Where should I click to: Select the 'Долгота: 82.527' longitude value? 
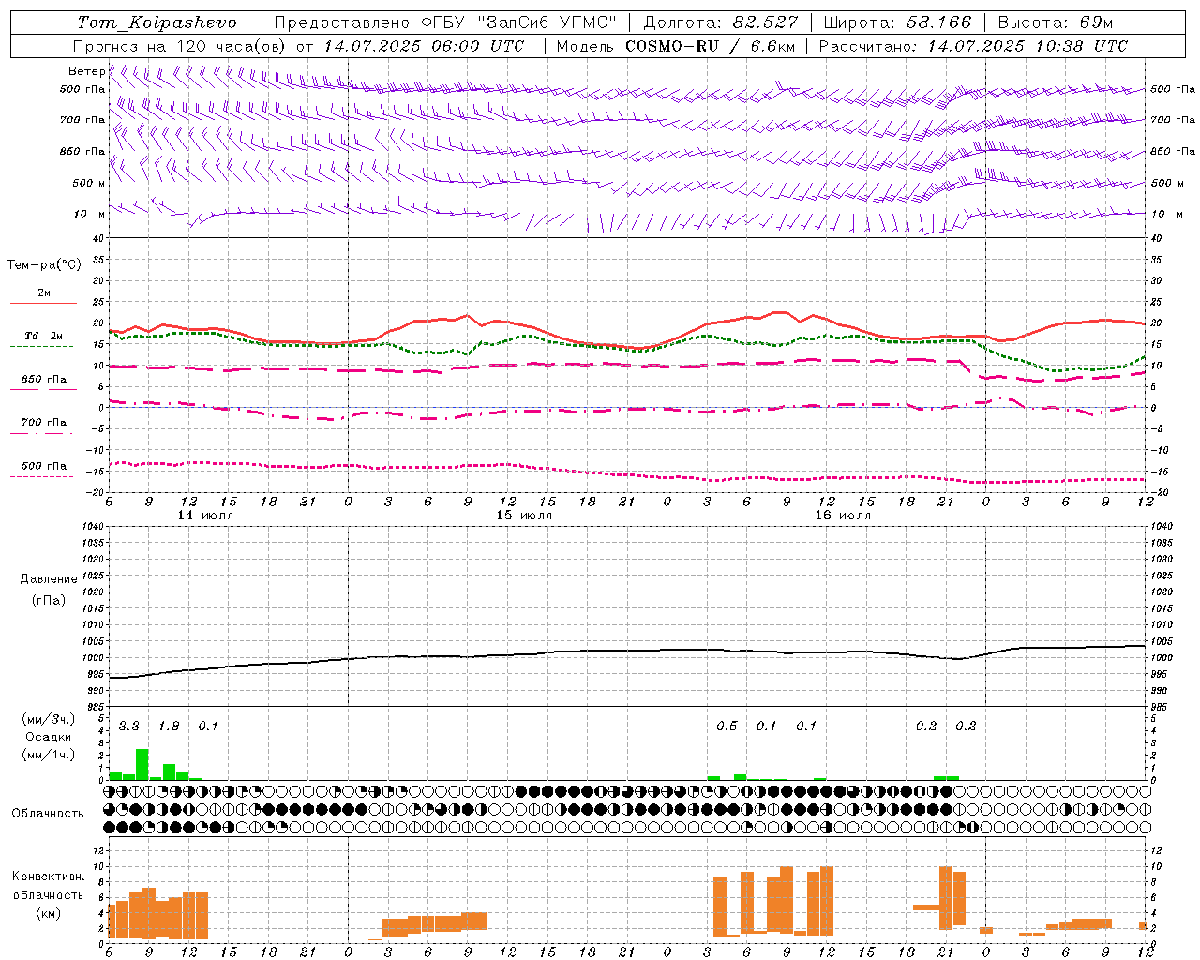(721, 22)
